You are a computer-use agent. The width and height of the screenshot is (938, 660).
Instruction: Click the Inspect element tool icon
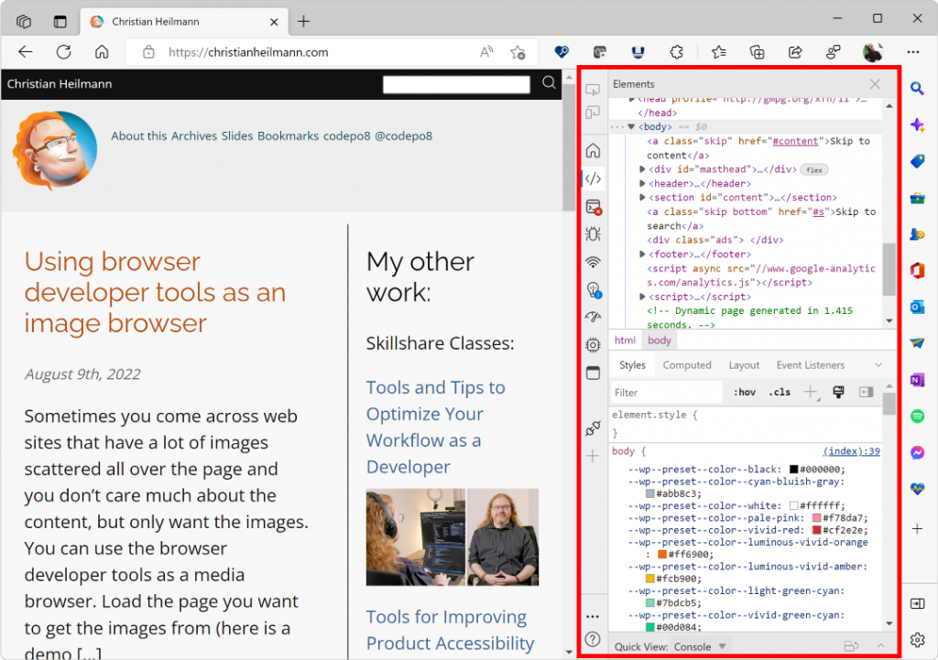tap(593, 90)
